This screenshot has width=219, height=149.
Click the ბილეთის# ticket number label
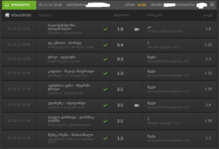76,5
